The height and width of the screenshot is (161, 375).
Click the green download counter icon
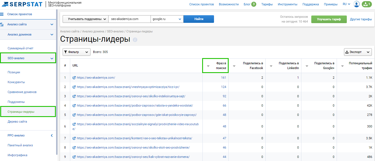[367, 4]
